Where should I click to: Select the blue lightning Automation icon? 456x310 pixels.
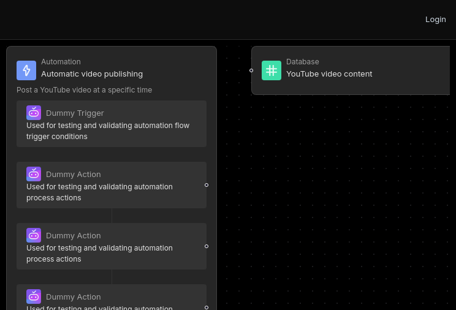pyautogui.click(x=26, y=70)
